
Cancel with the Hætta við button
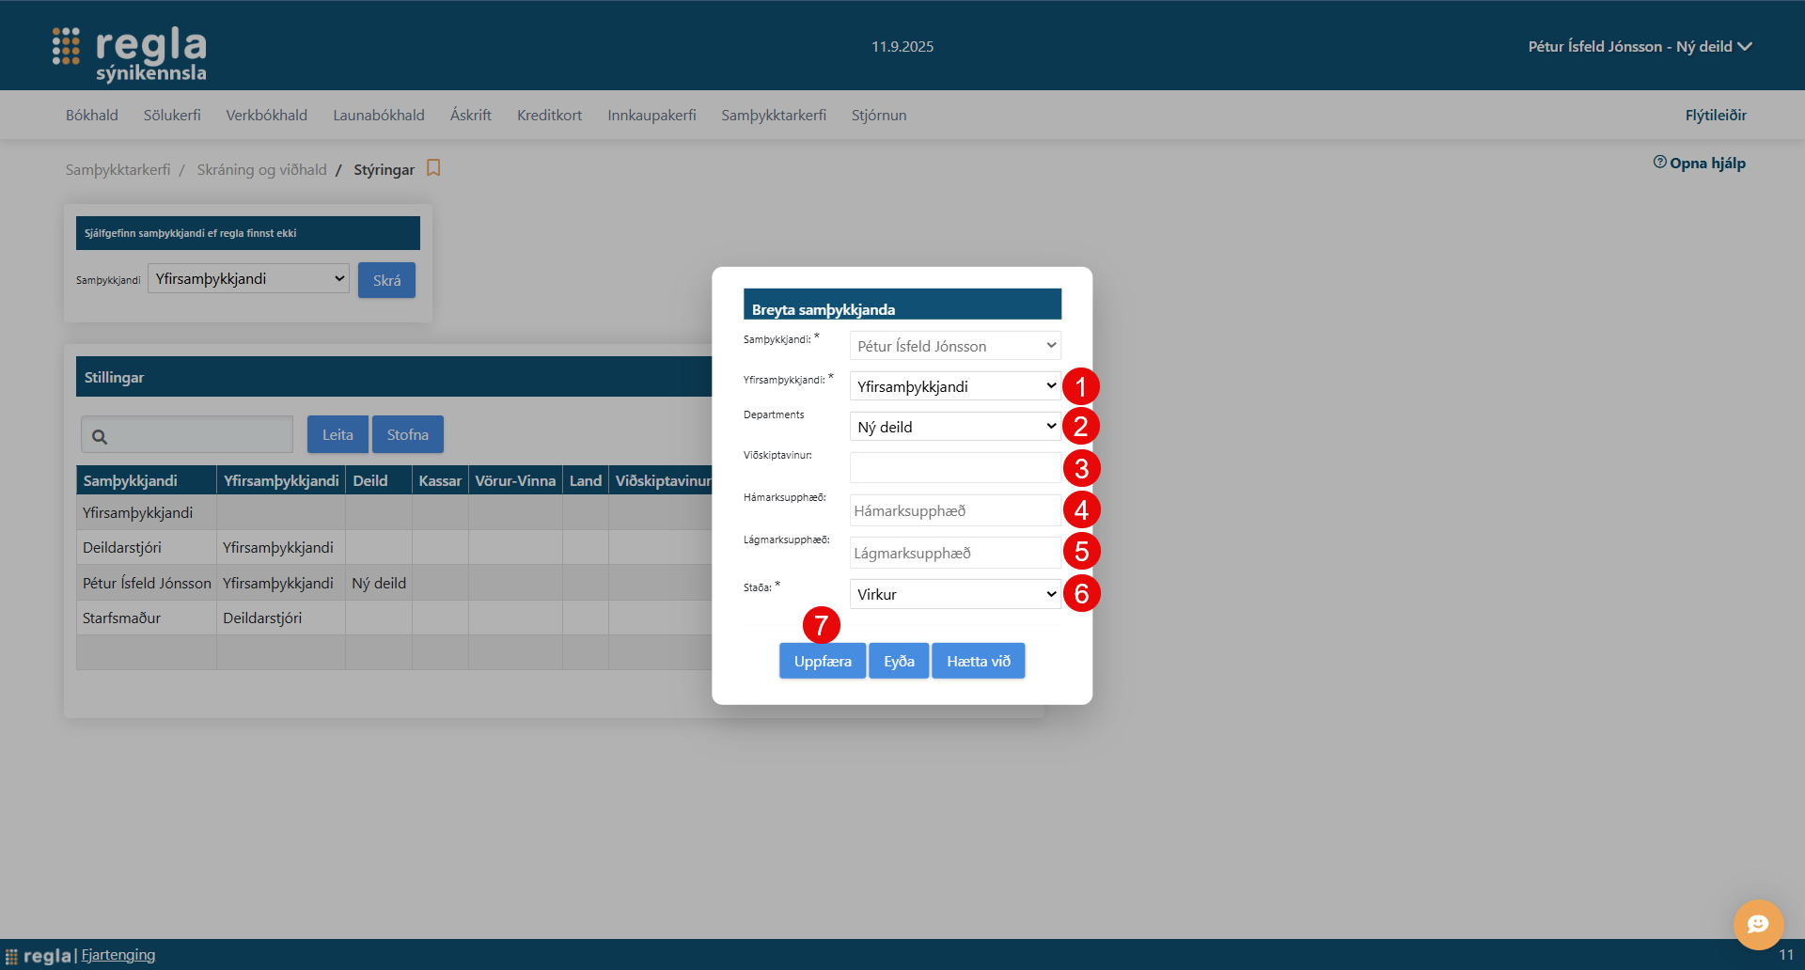(978, 661)
